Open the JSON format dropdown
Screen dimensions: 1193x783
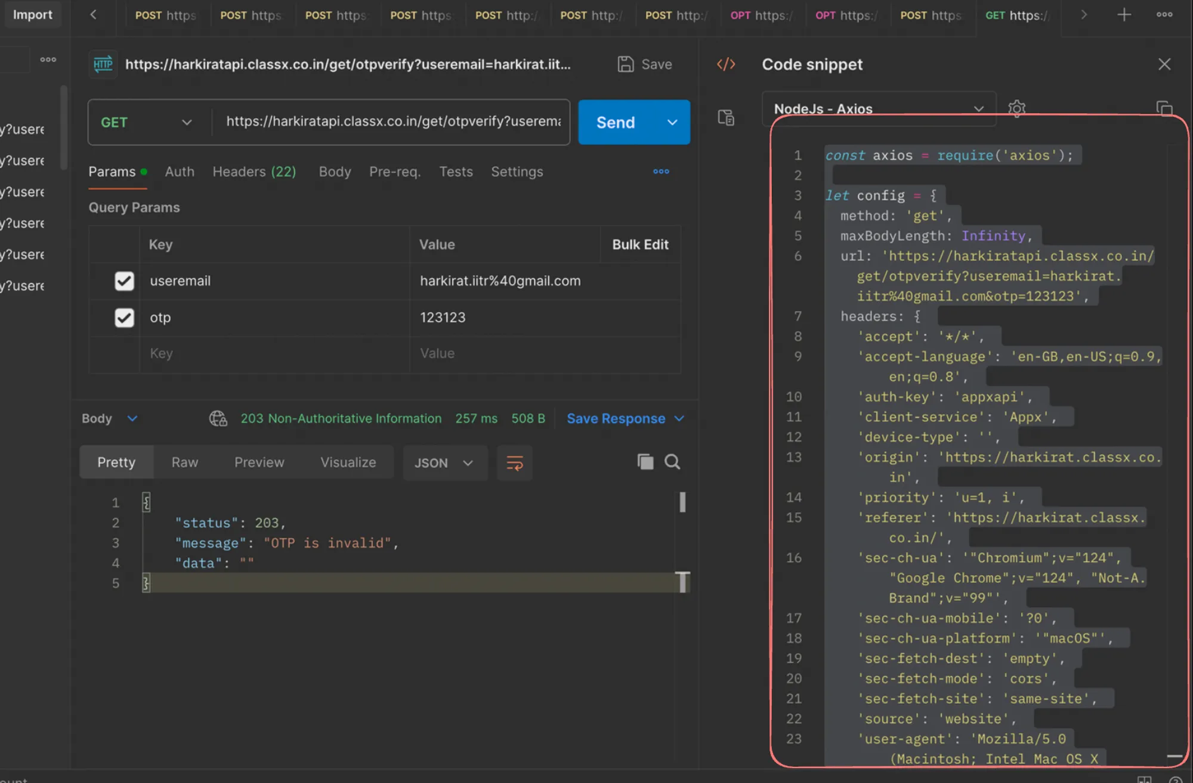(444, 463)
